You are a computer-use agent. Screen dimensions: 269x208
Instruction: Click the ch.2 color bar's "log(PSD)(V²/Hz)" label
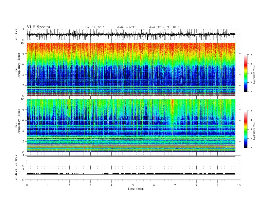click(254, 131)
